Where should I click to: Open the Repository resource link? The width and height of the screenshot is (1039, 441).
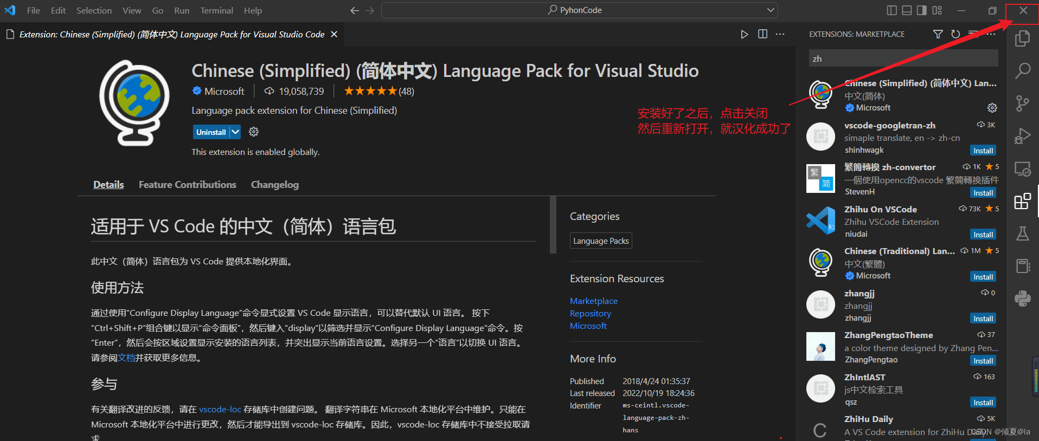point(591,313)
